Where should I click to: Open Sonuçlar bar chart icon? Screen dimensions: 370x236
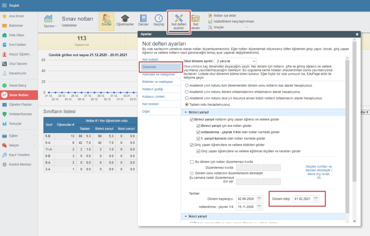tap(4, 124)
